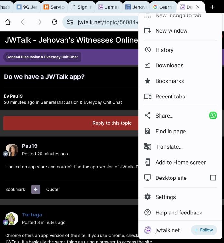Open Pau19's profile name link in post
The height and width of the screenshot is (243, 224).
pyautogui.click(x=30, y=146)
